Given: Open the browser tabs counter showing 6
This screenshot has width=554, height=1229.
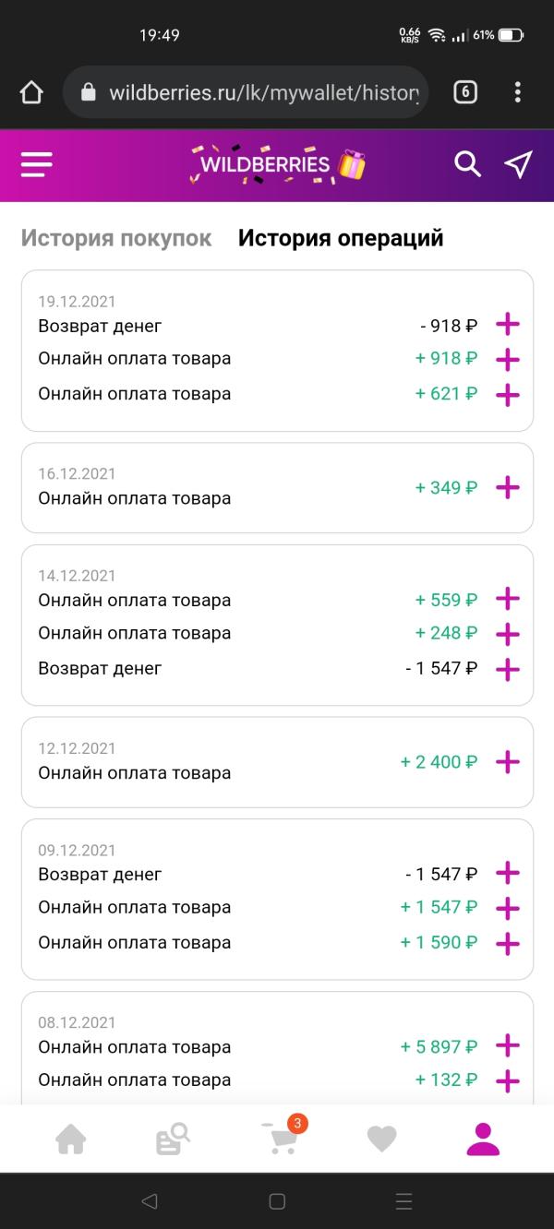Looking at the screenshot, I should [x=465, y=92].
